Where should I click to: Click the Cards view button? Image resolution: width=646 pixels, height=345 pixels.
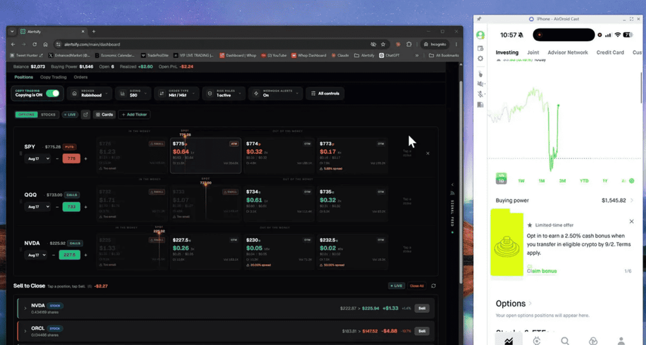pos(104,114)
